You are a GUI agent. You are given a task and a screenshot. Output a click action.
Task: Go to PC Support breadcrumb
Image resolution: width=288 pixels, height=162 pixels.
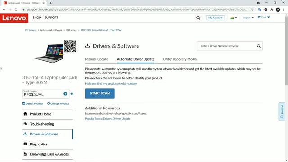[31, 30]
